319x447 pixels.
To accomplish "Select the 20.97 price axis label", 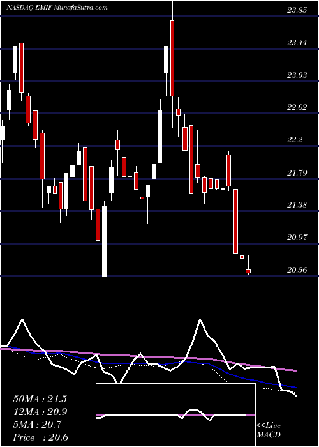I will (297, 237).
